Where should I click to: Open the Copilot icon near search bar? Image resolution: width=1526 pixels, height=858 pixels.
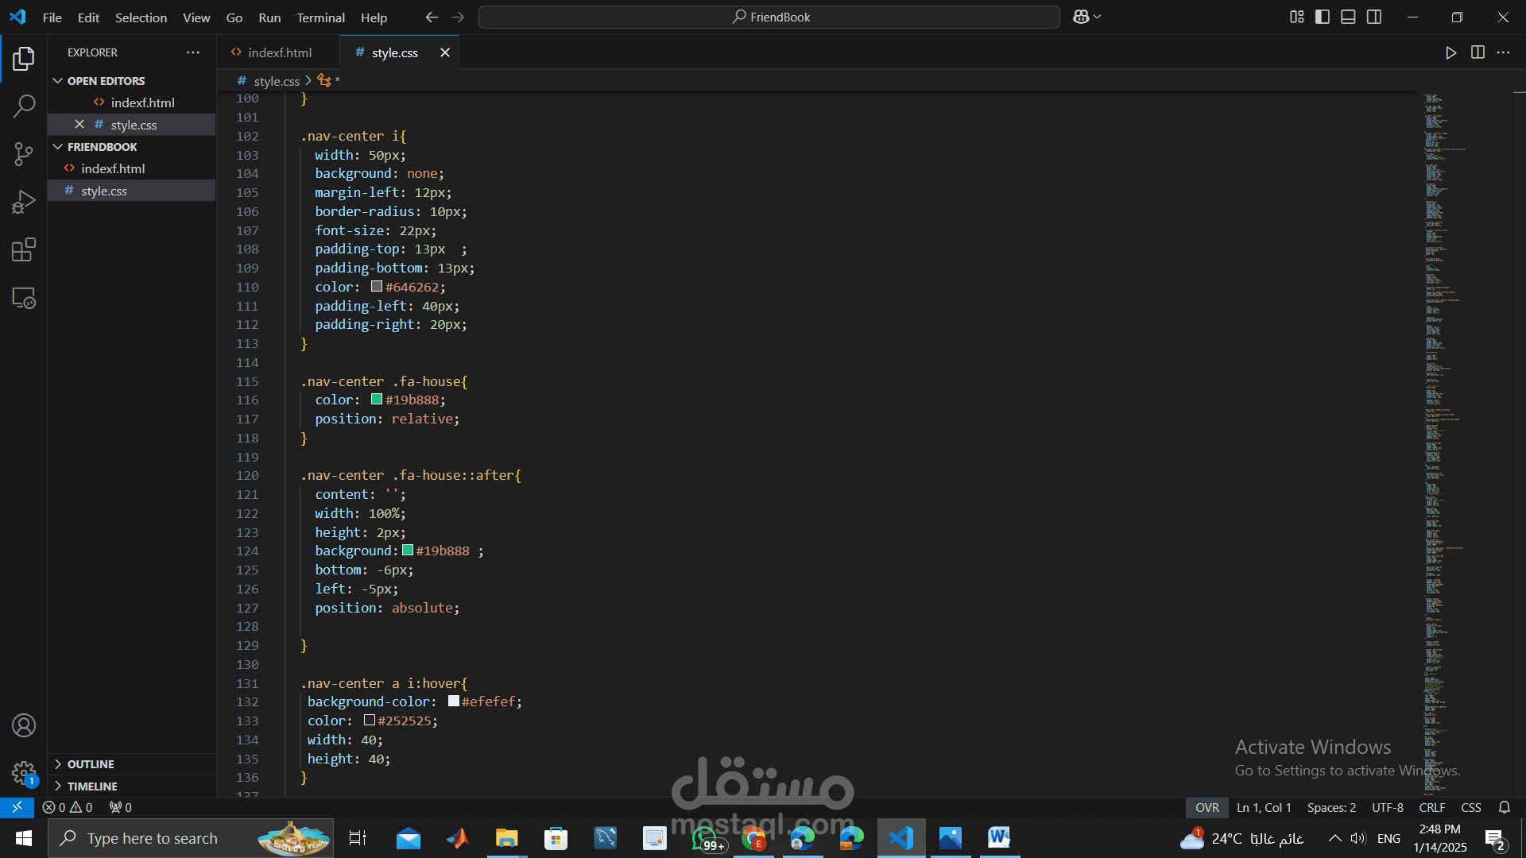tap(1081, 17)
